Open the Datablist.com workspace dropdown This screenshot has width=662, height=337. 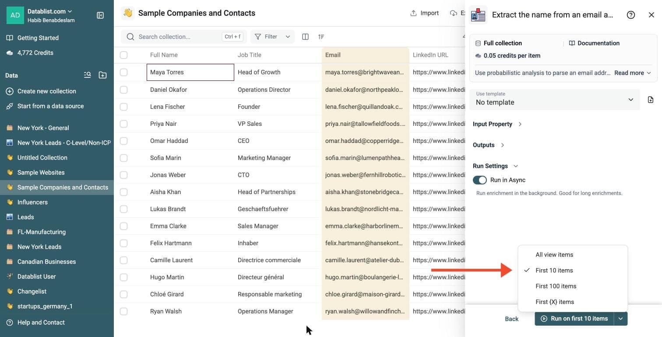click(x=50, y=11)
